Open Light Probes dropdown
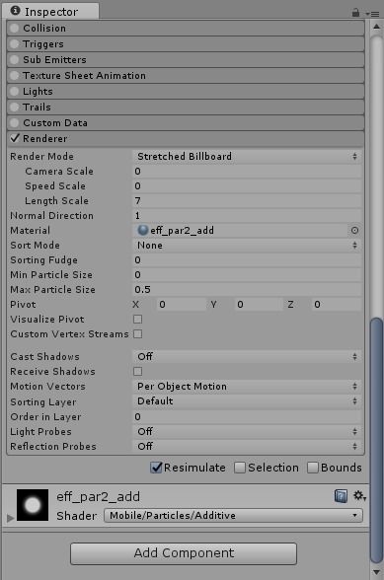384x580 pixels. click(x=247, y=432)
